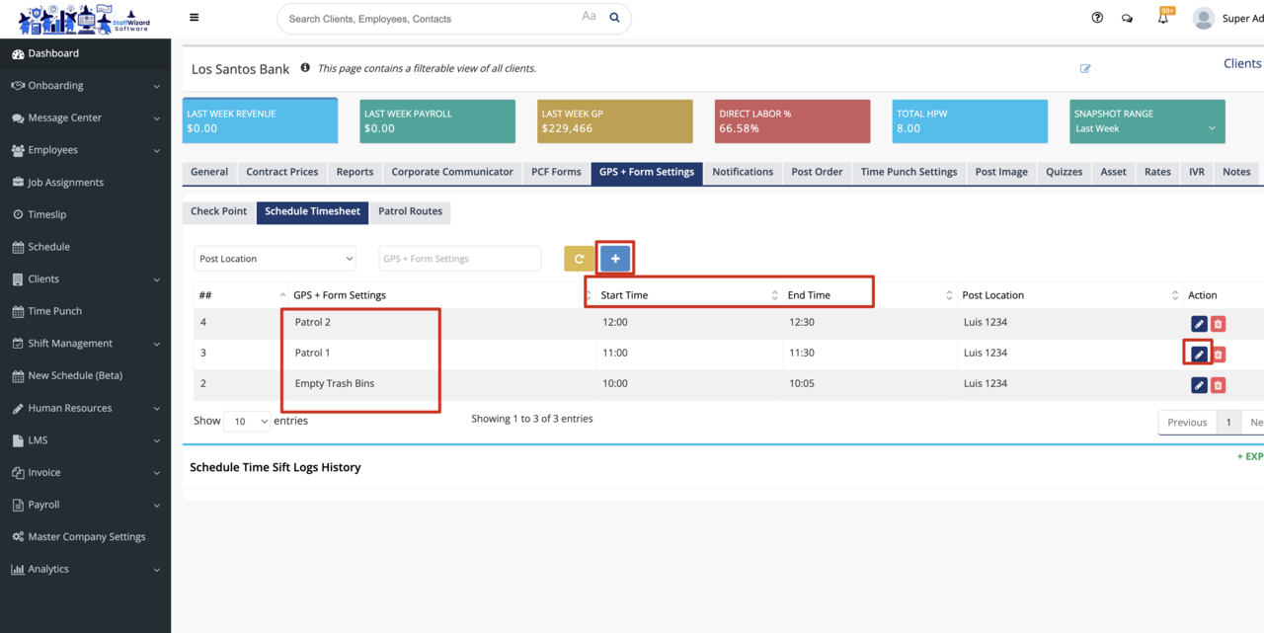This screenshot has width=1264, height=633.
Task: Delete the Patrol 2 row entry
Action: pos(1218,324)
